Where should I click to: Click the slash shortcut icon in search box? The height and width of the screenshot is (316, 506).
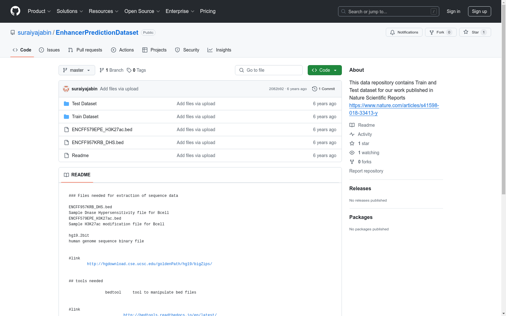coord(434,11)
